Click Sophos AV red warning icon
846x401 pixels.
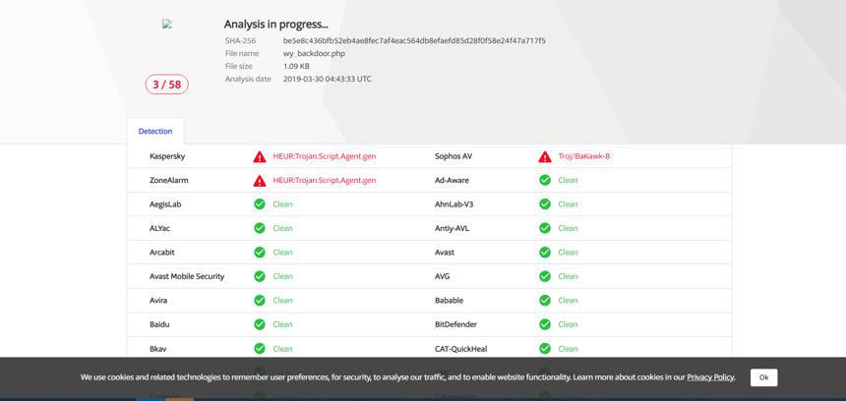545,157
